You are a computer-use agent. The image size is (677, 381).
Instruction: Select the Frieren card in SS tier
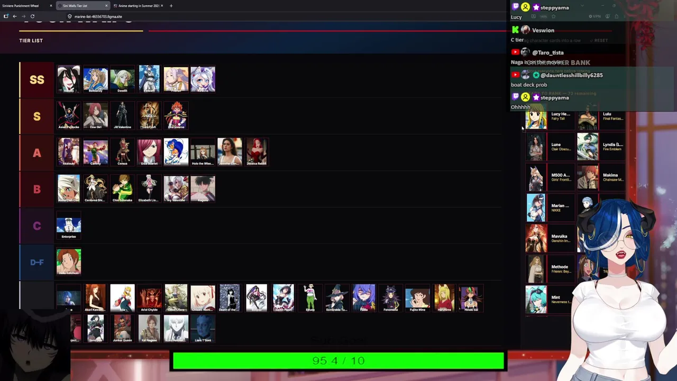click(x=176, y=79)
